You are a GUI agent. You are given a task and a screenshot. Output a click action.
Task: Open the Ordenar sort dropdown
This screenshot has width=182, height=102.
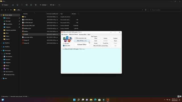tap(44, 5)
